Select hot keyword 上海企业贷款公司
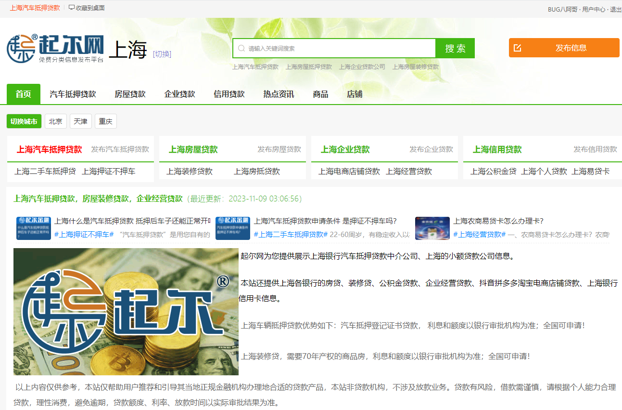622x410 pixels. 362,67
